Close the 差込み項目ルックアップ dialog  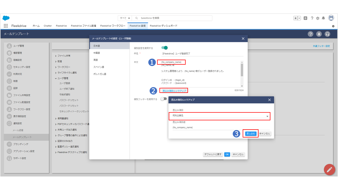point(269,100)
